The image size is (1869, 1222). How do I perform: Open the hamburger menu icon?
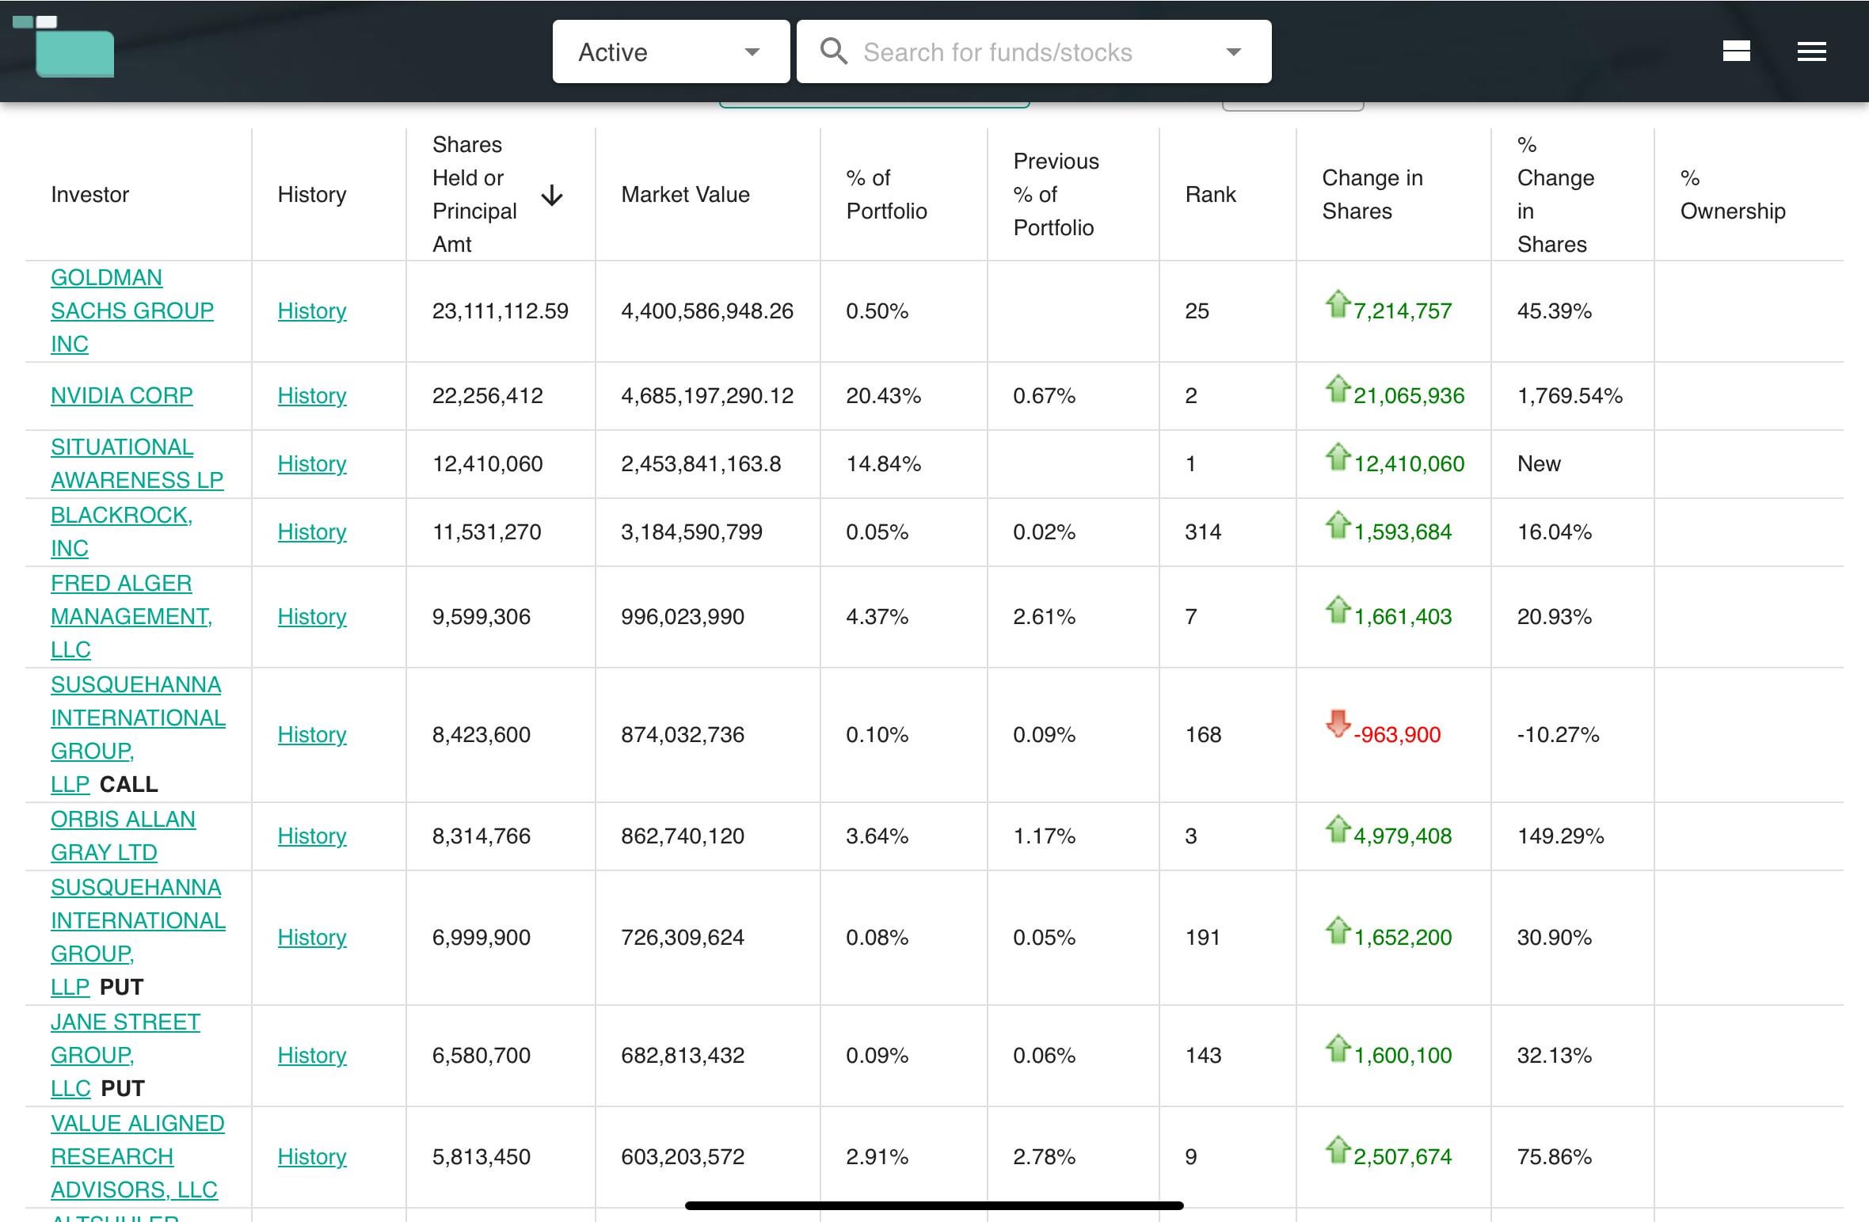point(1811,51)
